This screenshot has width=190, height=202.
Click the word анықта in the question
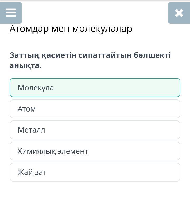25,66
